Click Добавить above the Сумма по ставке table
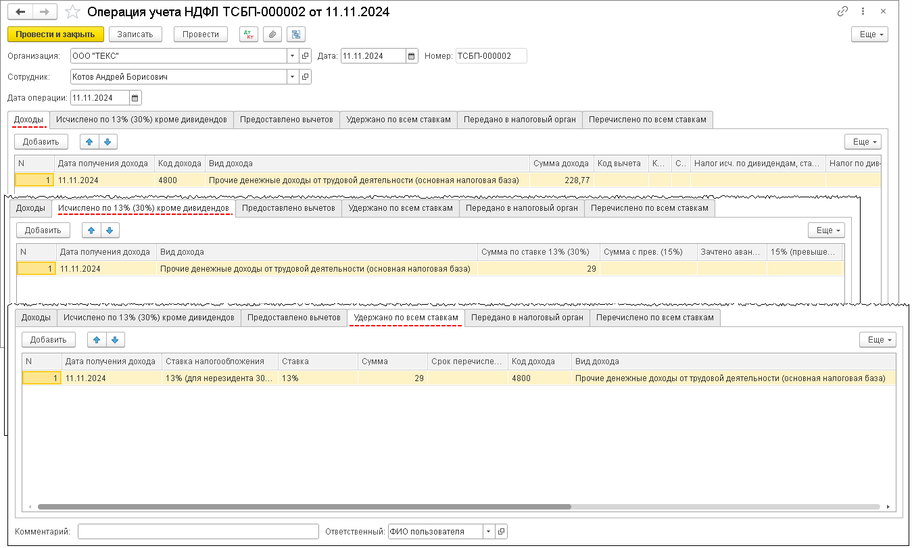 [43, 230]
